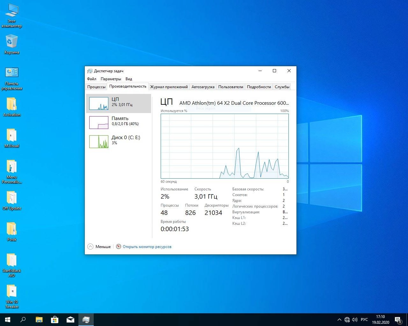
Task: Click the Потоки count 826
Action: click(190, 213)
